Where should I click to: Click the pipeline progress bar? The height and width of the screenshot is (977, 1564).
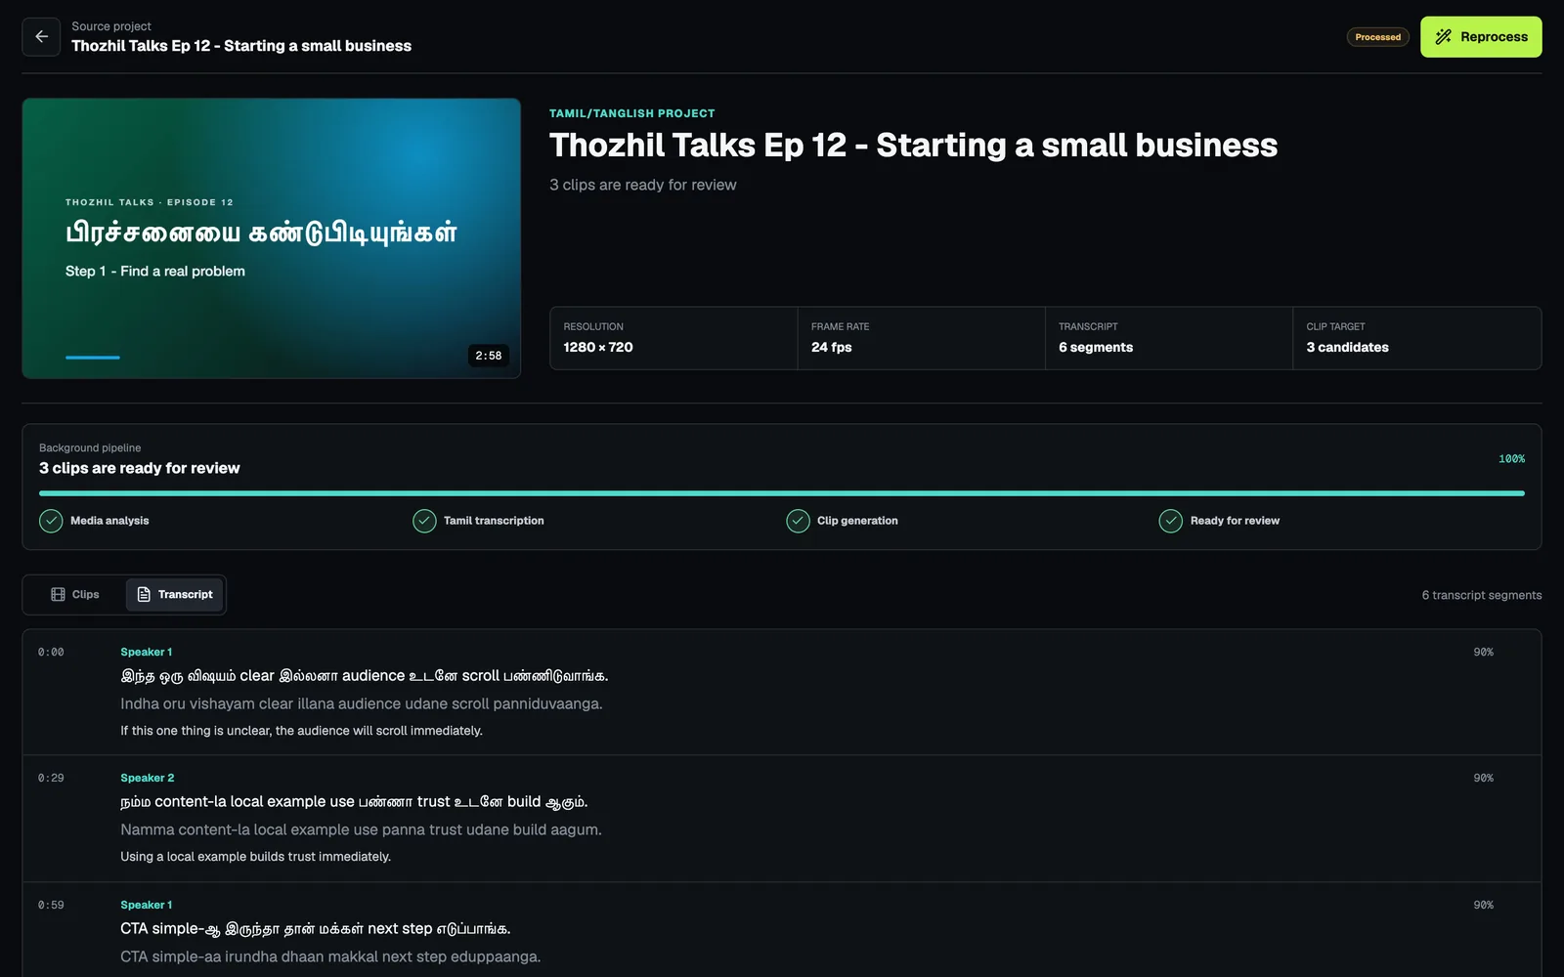coord(782,493)
